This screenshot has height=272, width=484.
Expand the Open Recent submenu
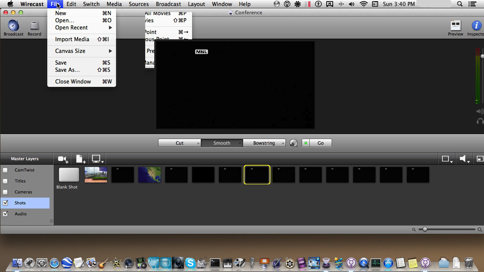click(x=82, y=28)
